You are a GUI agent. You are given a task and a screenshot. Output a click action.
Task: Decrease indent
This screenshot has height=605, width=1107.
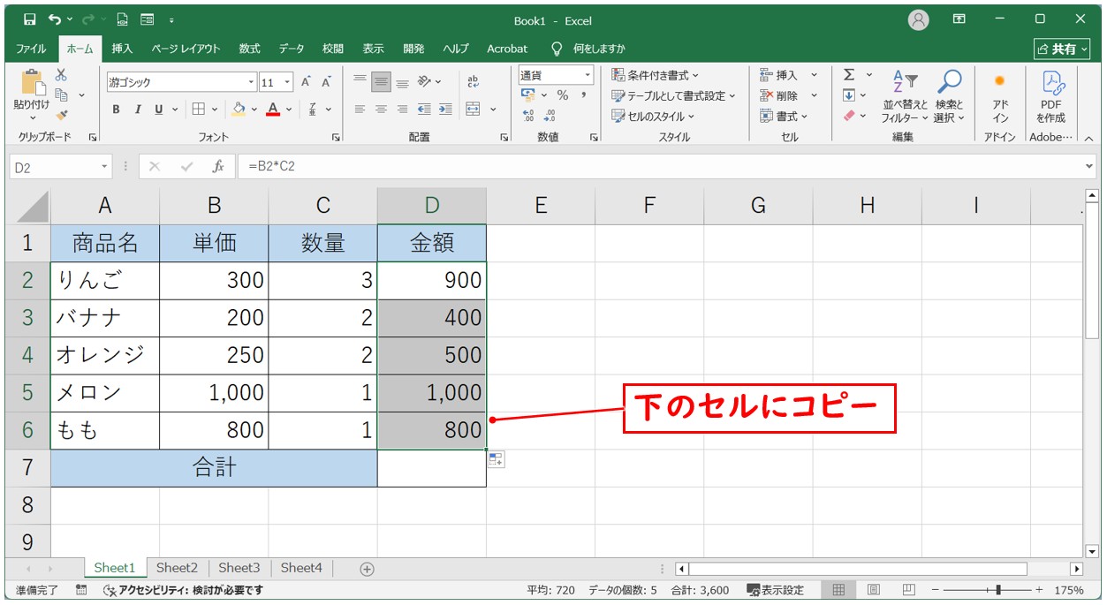tap(424, 110)
